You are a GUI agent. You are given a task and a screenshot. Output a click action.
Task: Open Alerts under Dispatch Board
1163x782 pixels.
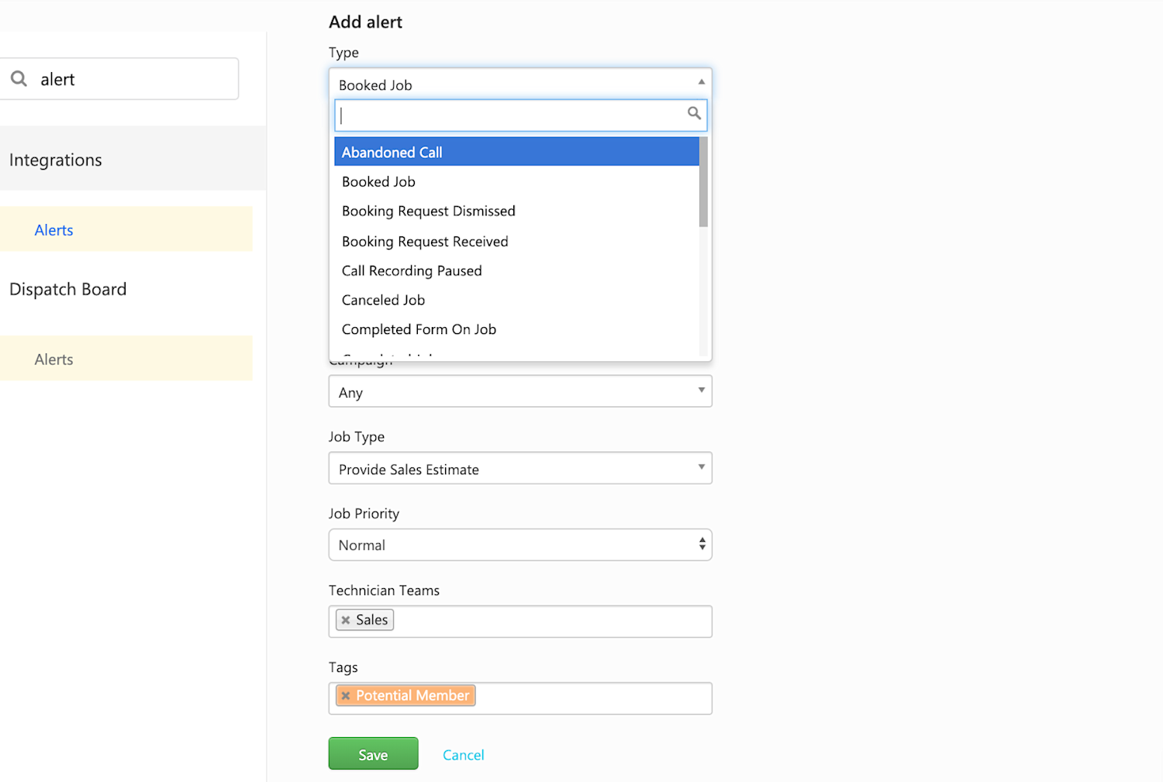(x=53, y=359)
